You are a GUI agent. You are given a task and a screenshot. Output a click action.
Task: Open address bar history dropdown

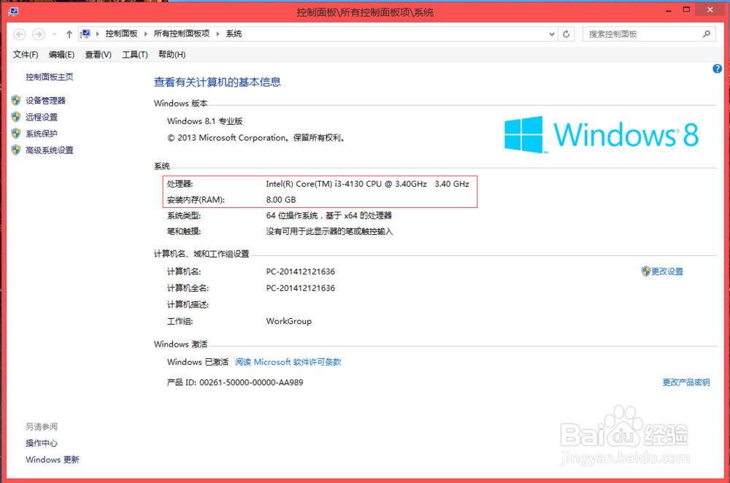coord(552,34)
